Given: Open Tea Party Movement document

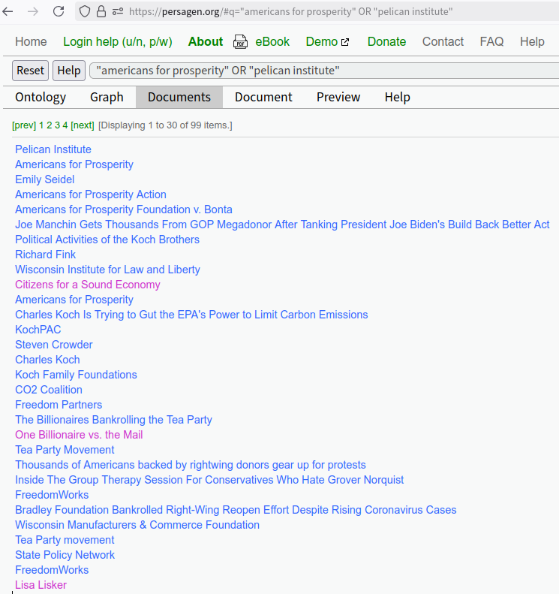Looking at the screenshot, I should point(65,450).
